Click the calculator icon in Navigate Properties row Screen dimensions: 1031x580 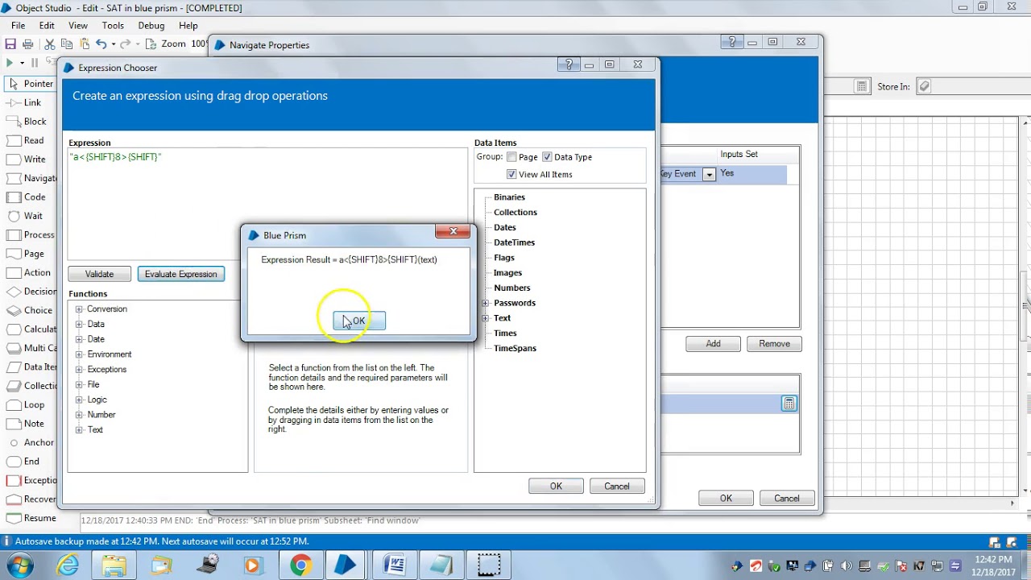(x=789, y=404)
